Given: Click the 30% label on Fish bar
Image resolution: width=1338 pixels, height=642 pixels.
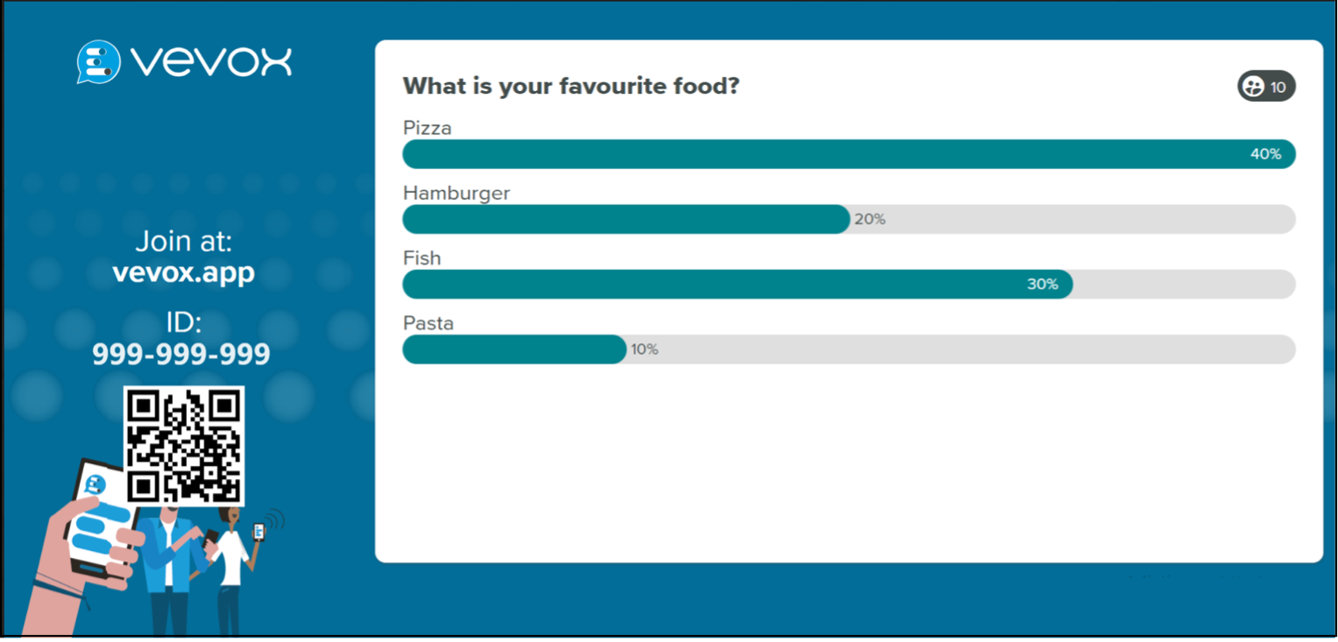Looking at the screenshot, I should point(1043,285).
